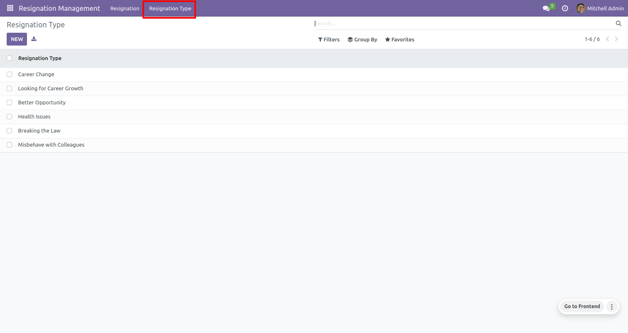Check the Career Change row checkbox
Viewport: 628px width, 333px height.
click(x=9, y=75)
